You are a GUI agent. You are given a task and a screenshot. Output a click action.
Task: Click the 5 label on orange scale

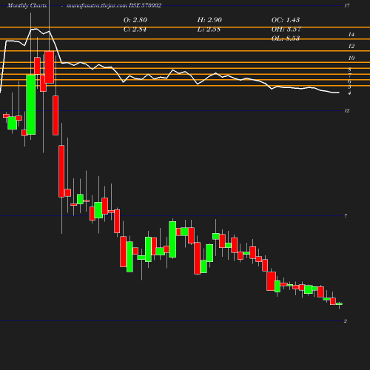coord(349,87)
